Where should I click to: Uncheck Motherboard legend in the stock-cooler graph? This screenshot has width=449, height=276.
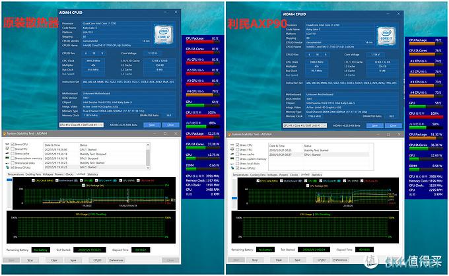pyautogui.click(x=57, y=180)
